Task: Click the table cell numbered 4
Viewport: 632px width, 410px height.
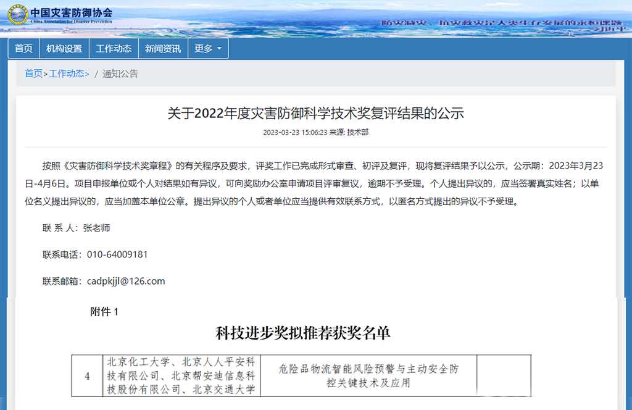Action: click(87, 376)
